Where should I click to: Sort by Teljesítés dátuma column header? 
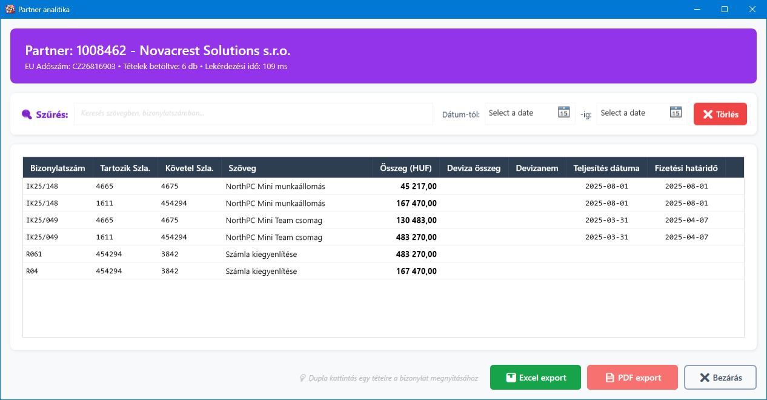click(606, 168)
